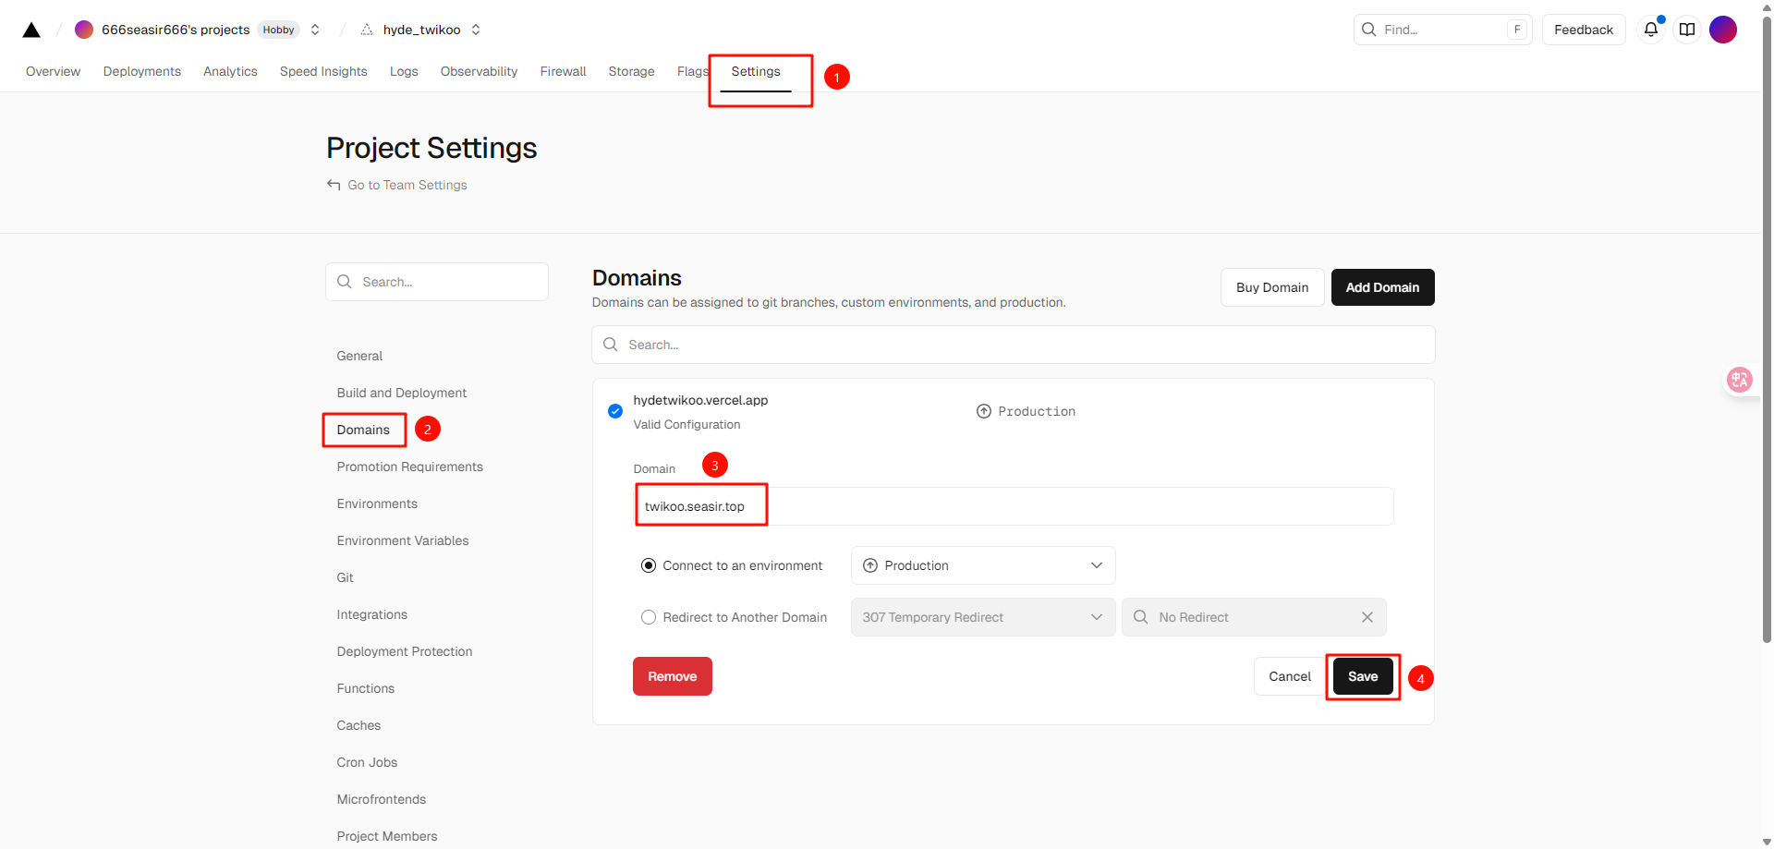Open the user avatar menu
Viewport: 1774px width, 849px height.
click(x=1723, y=30)
